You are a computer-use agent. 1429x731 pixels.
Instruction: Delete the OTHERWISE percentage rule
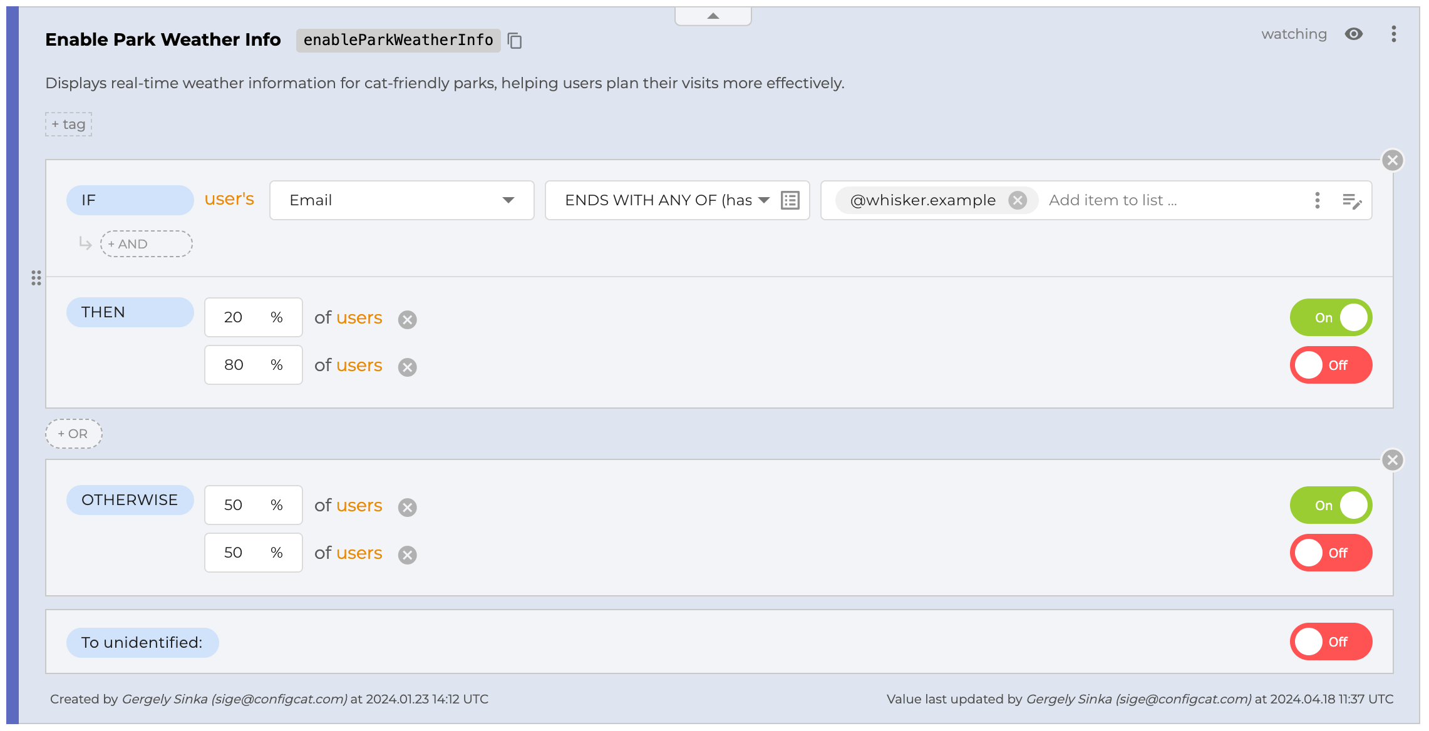pyautogui.click(x=1392, y=461)
